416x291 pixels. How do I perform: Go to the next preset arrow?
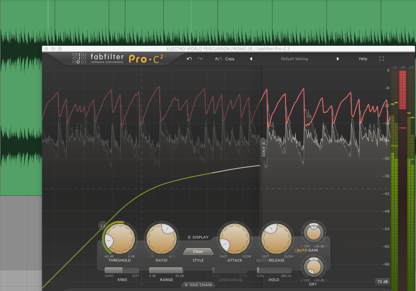pyautogui.click(x=337, y=59)
